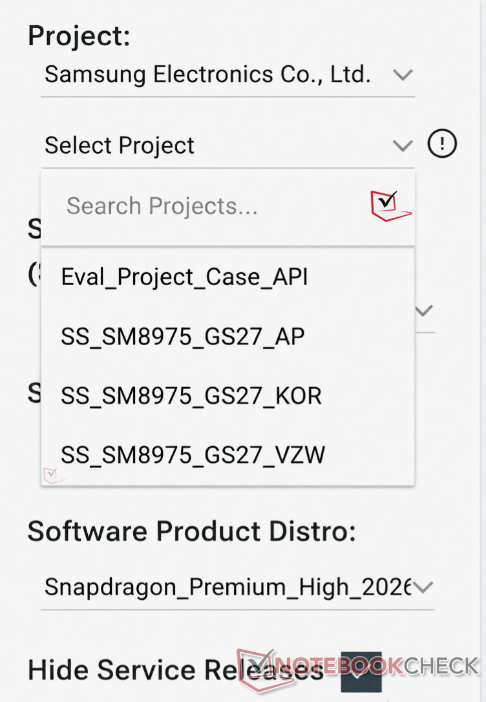Open Snapdragon_Premium_High_2026 distro dropdown

pos(237,588)
